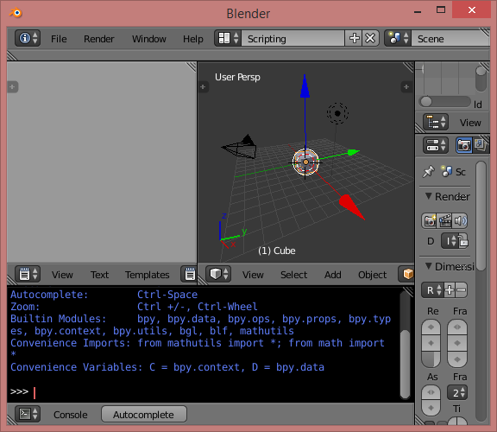Open the Help menu

click(x=193, y=39)
